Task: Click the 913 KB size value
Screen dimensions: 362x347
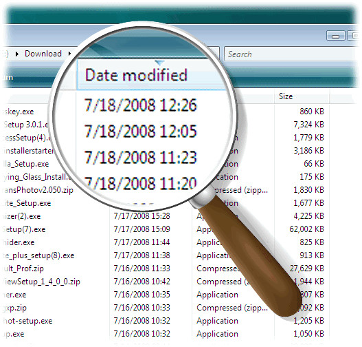Action: [x=312, y=255]
